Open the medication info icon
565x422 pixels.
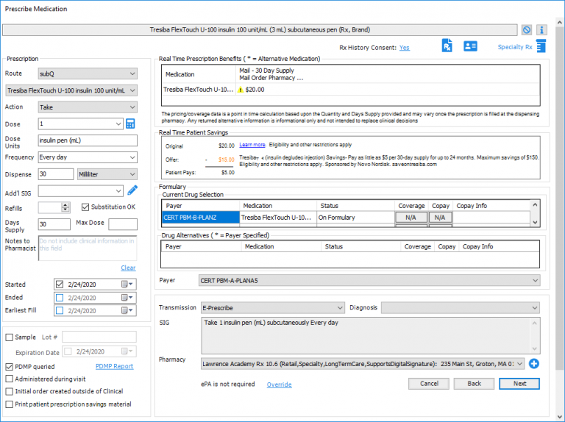pyautogui.click(x=541, y=30)
